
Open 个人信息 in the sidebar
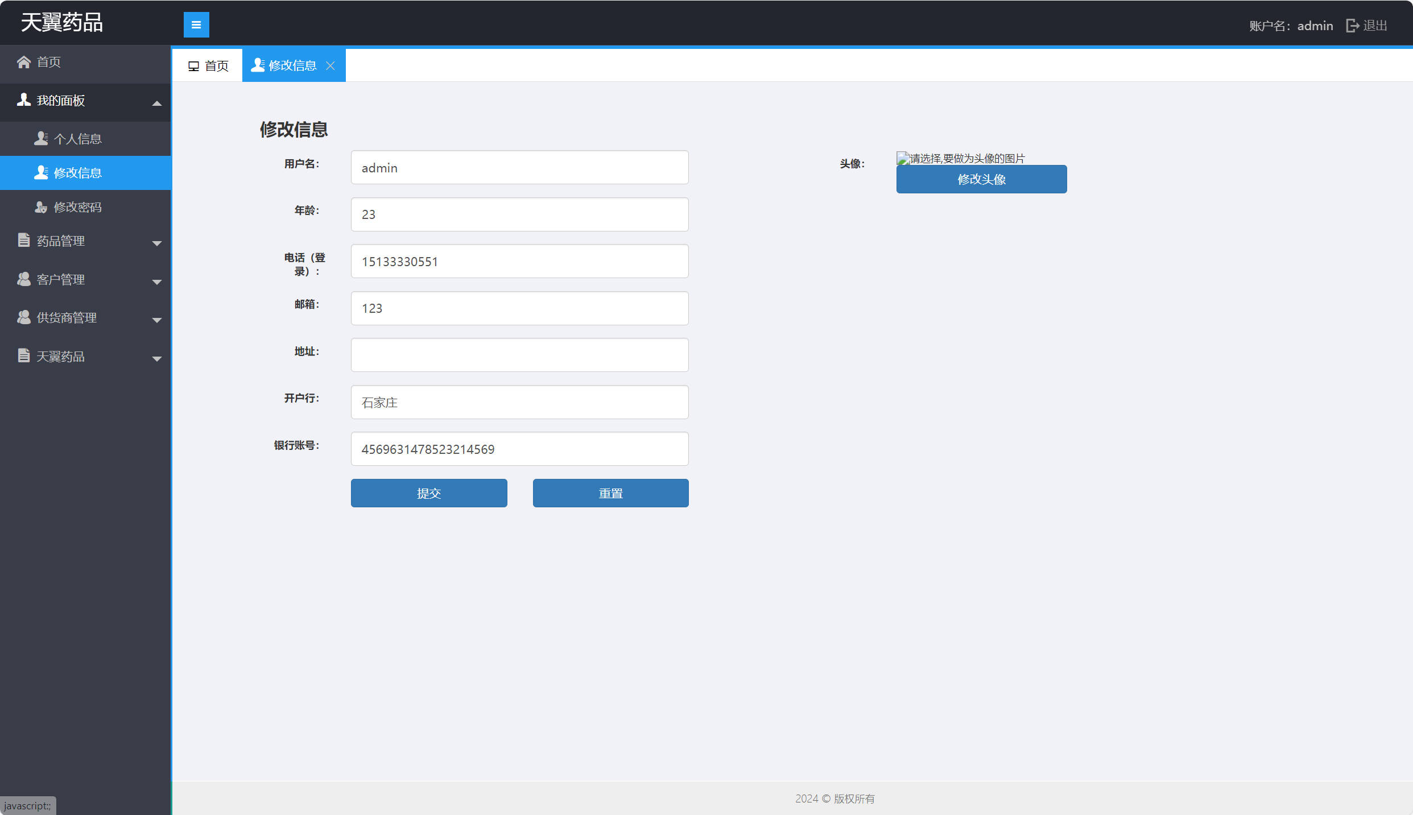click(x=77, y=139)
